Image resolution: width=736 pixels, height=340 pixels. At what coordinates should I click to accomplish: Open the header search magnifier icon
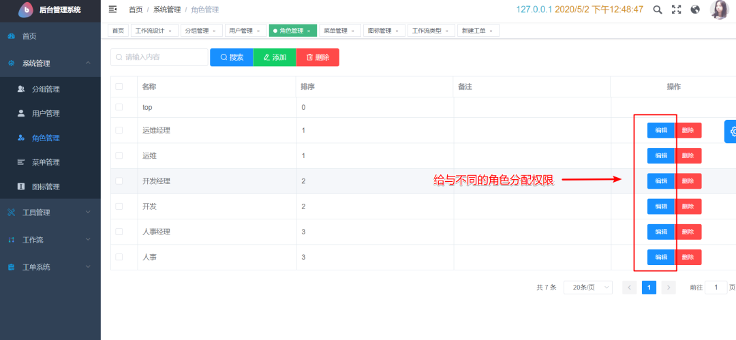[658, 10]
